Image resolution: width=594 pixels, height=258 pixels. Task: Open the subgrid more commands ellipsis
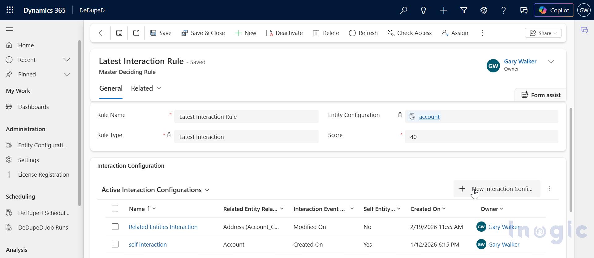pyautogui.click(x=549, y=189)
